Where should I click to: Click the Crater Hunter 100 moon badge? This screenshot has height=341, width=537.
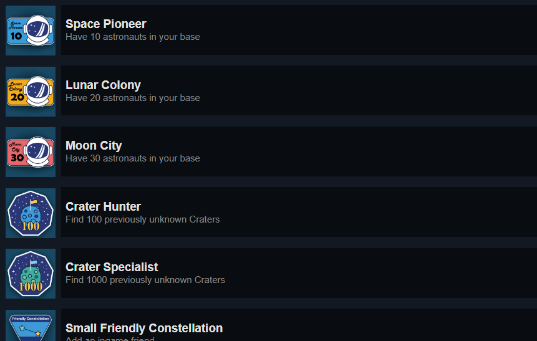31,213
